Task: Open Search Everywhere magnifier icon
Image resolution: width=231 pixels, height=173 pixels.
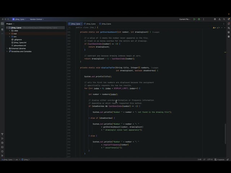Action: (x=224, y=19)
